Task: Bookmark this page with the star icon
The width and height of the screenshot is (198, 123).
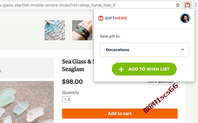Action: coord(178,5)
